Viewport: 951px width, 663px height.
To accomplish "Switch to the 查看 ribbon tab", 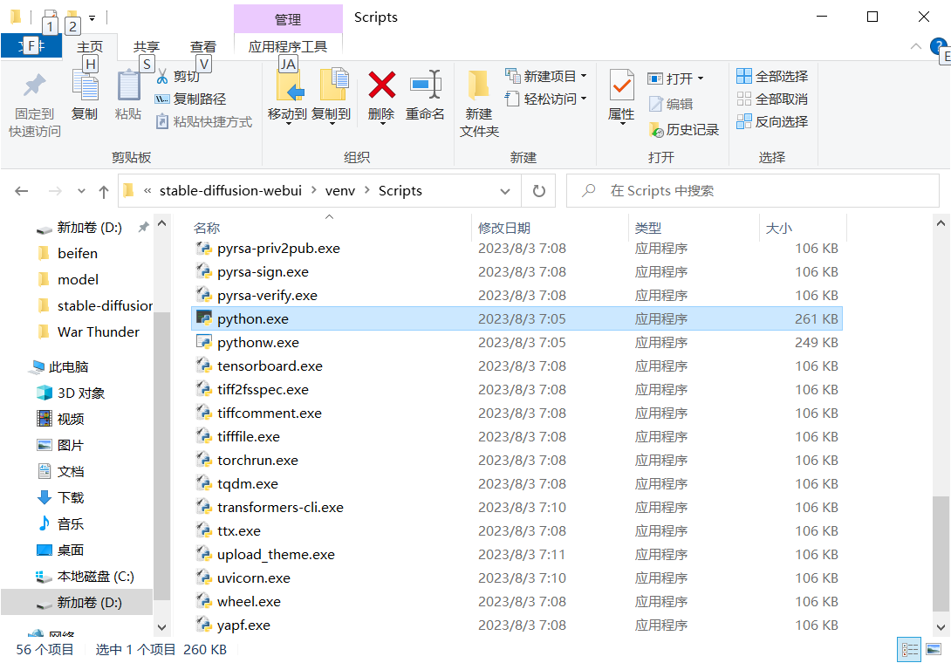I will (202, 47).
